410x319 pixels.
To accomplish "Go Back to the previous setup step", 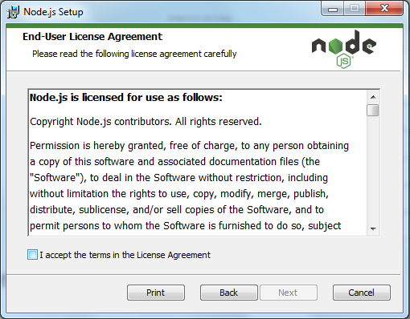I will coord(229,293).
